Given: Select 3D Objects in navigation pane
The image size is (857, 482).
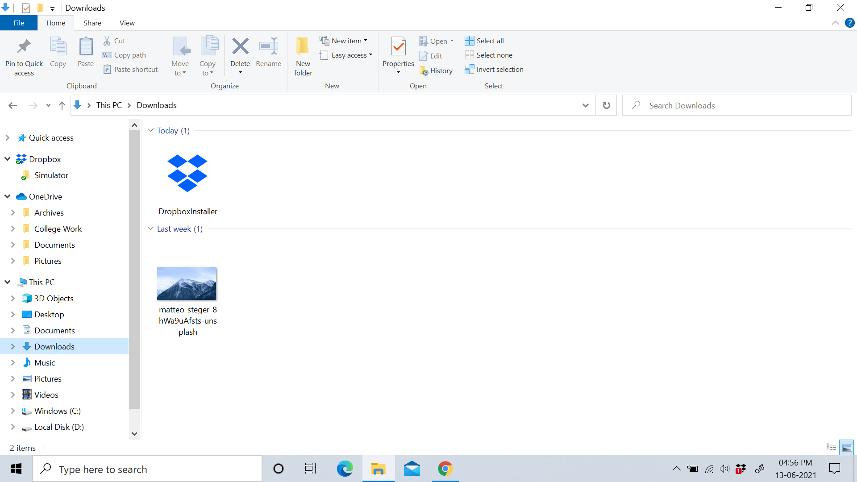Looking at the screenshot, I should click(x=54, y=299).
